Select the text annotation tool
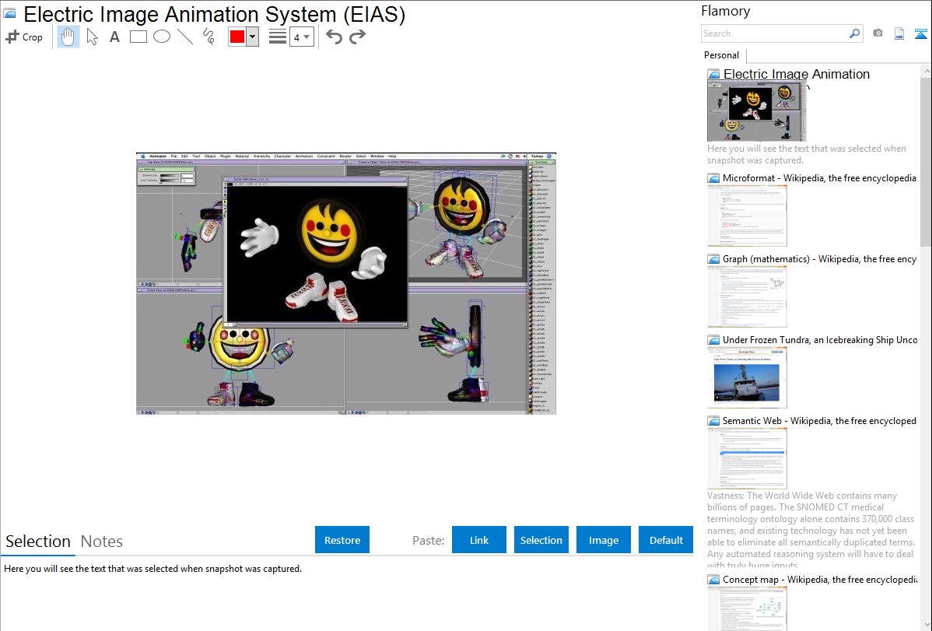The width and height of the screenshot is (932, 631). (114, 37)
